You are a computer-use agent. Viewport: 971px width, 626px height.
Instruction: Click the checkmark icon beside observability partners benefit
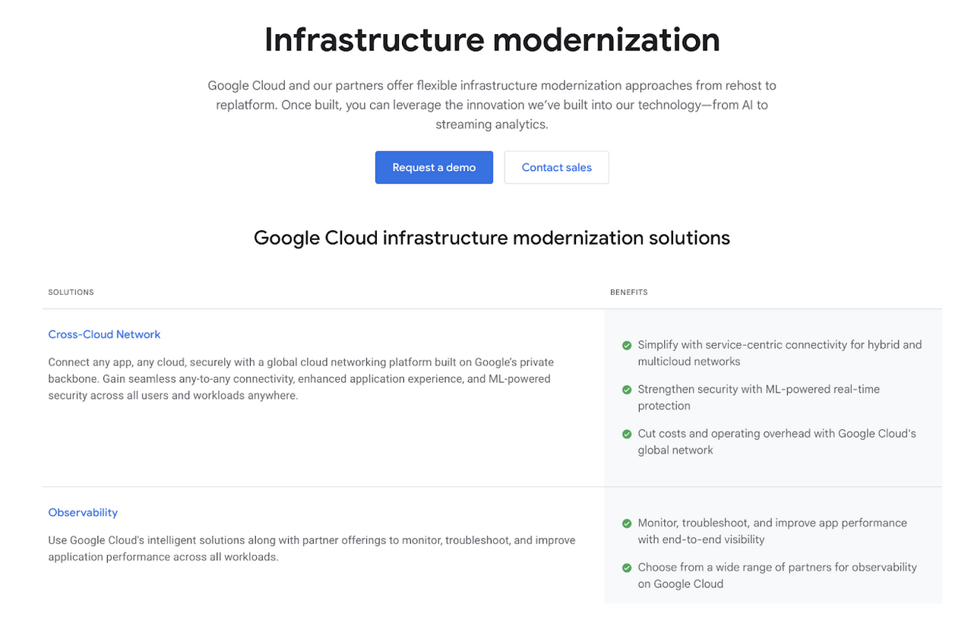(x=626, y=567)
